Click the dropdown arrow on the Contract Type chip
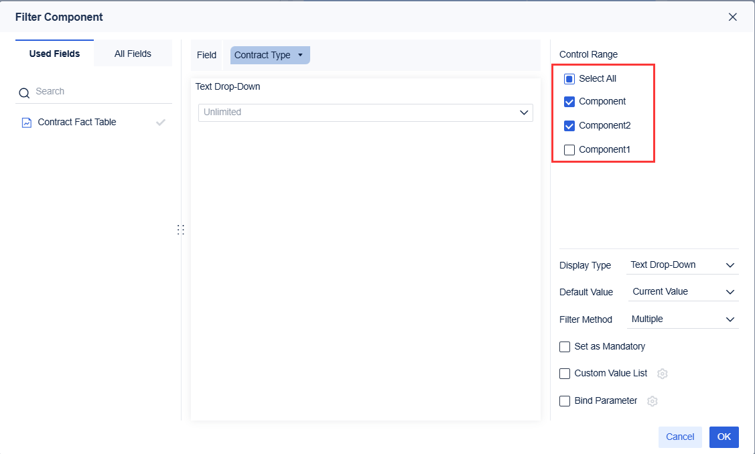Screen dimensions: 755x454 (x=301, y=55)
